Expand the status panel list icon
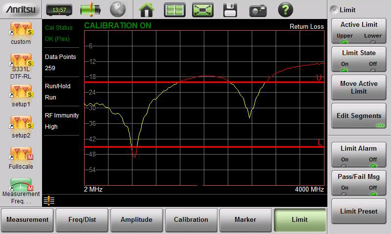Viewport: 391px width, 234px height. (x=48, y=200)
